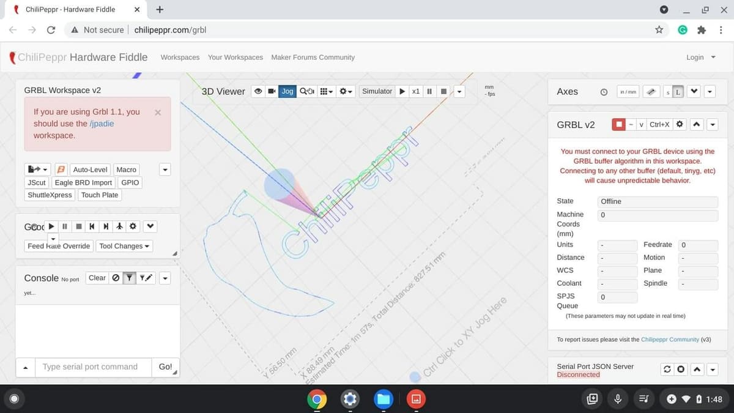
Task: Step forward in the Gcode widget
Action: (106, 226)
